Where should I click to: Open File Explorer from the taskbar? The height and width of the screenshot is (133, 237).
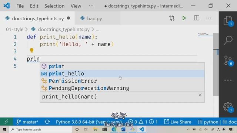click(95, 129)
